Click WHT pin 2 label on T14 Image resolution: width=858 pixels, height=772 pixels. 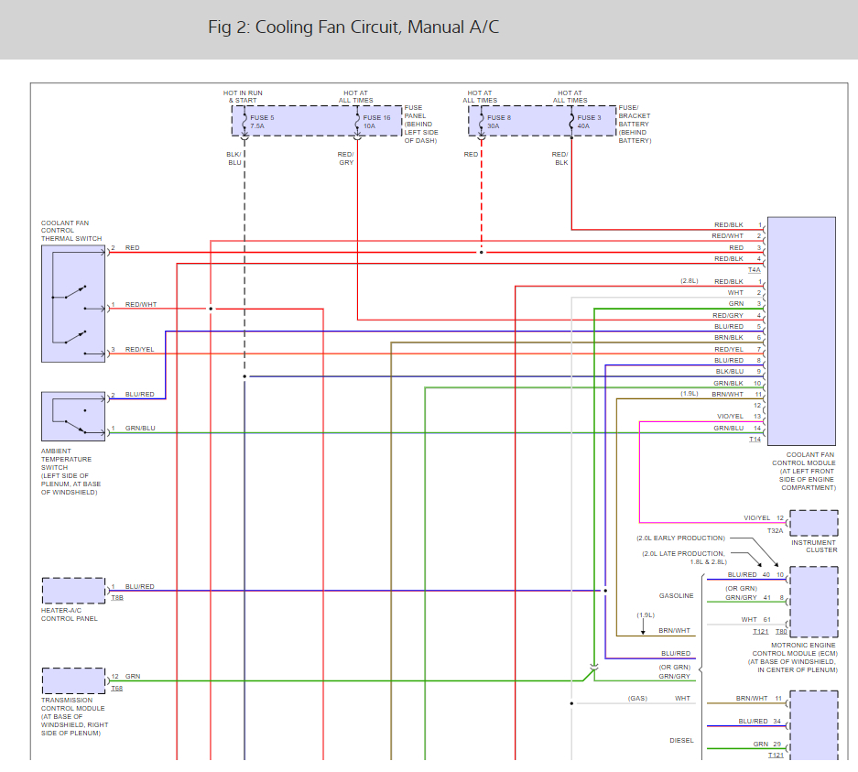pos(744,293)
